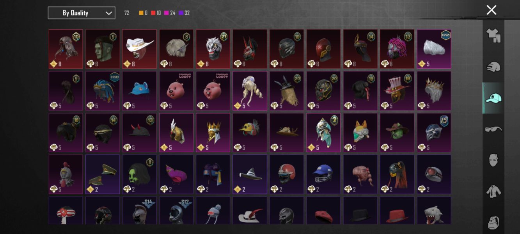Image resolution: width=520 pixels, height=234 pixels.
Task: Open the outfit shirt category icon
Action: [x=493, y=35]
